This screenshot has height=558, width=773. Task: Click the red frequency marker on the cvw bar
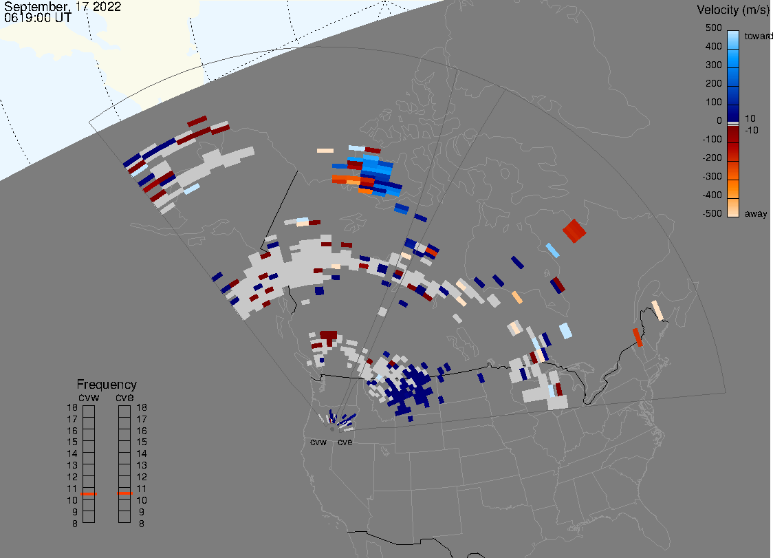[x=89, y=494]
